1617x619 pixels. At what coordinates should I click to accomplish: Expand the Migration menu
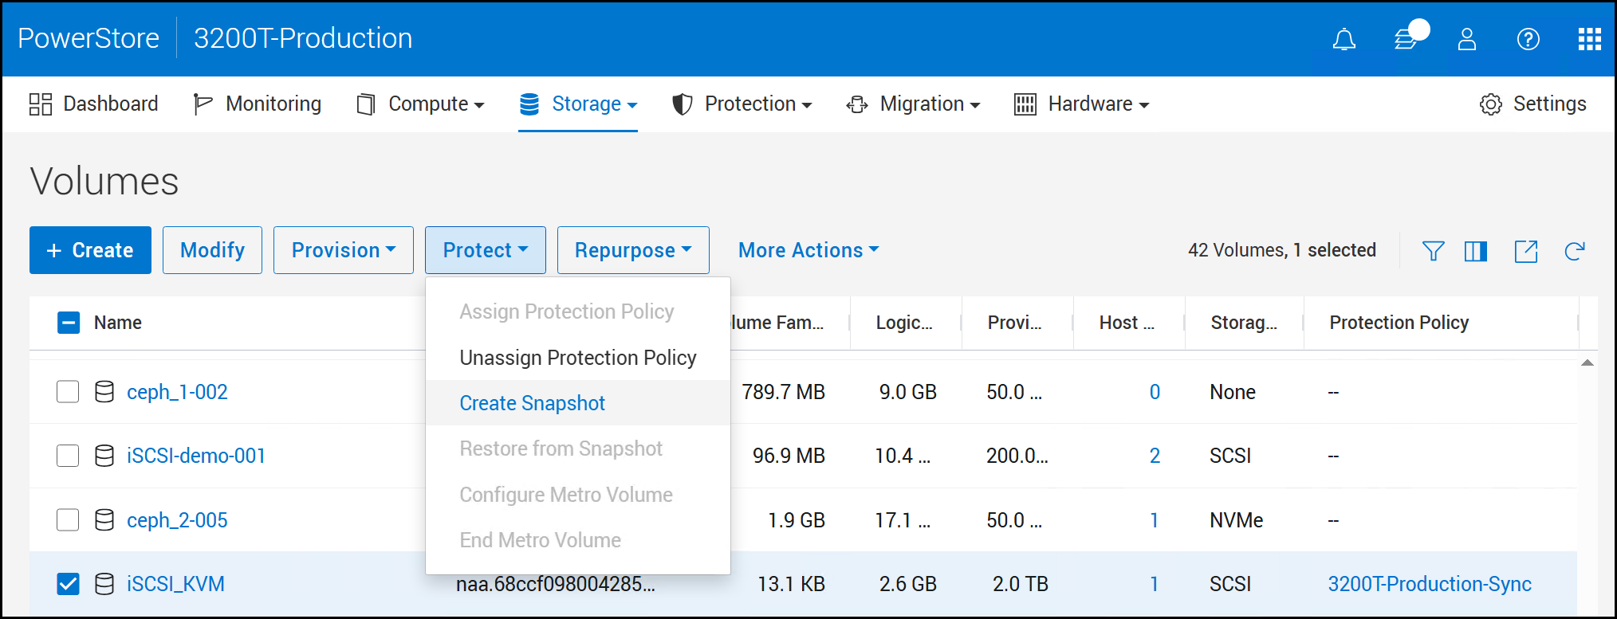pos(914,104)
